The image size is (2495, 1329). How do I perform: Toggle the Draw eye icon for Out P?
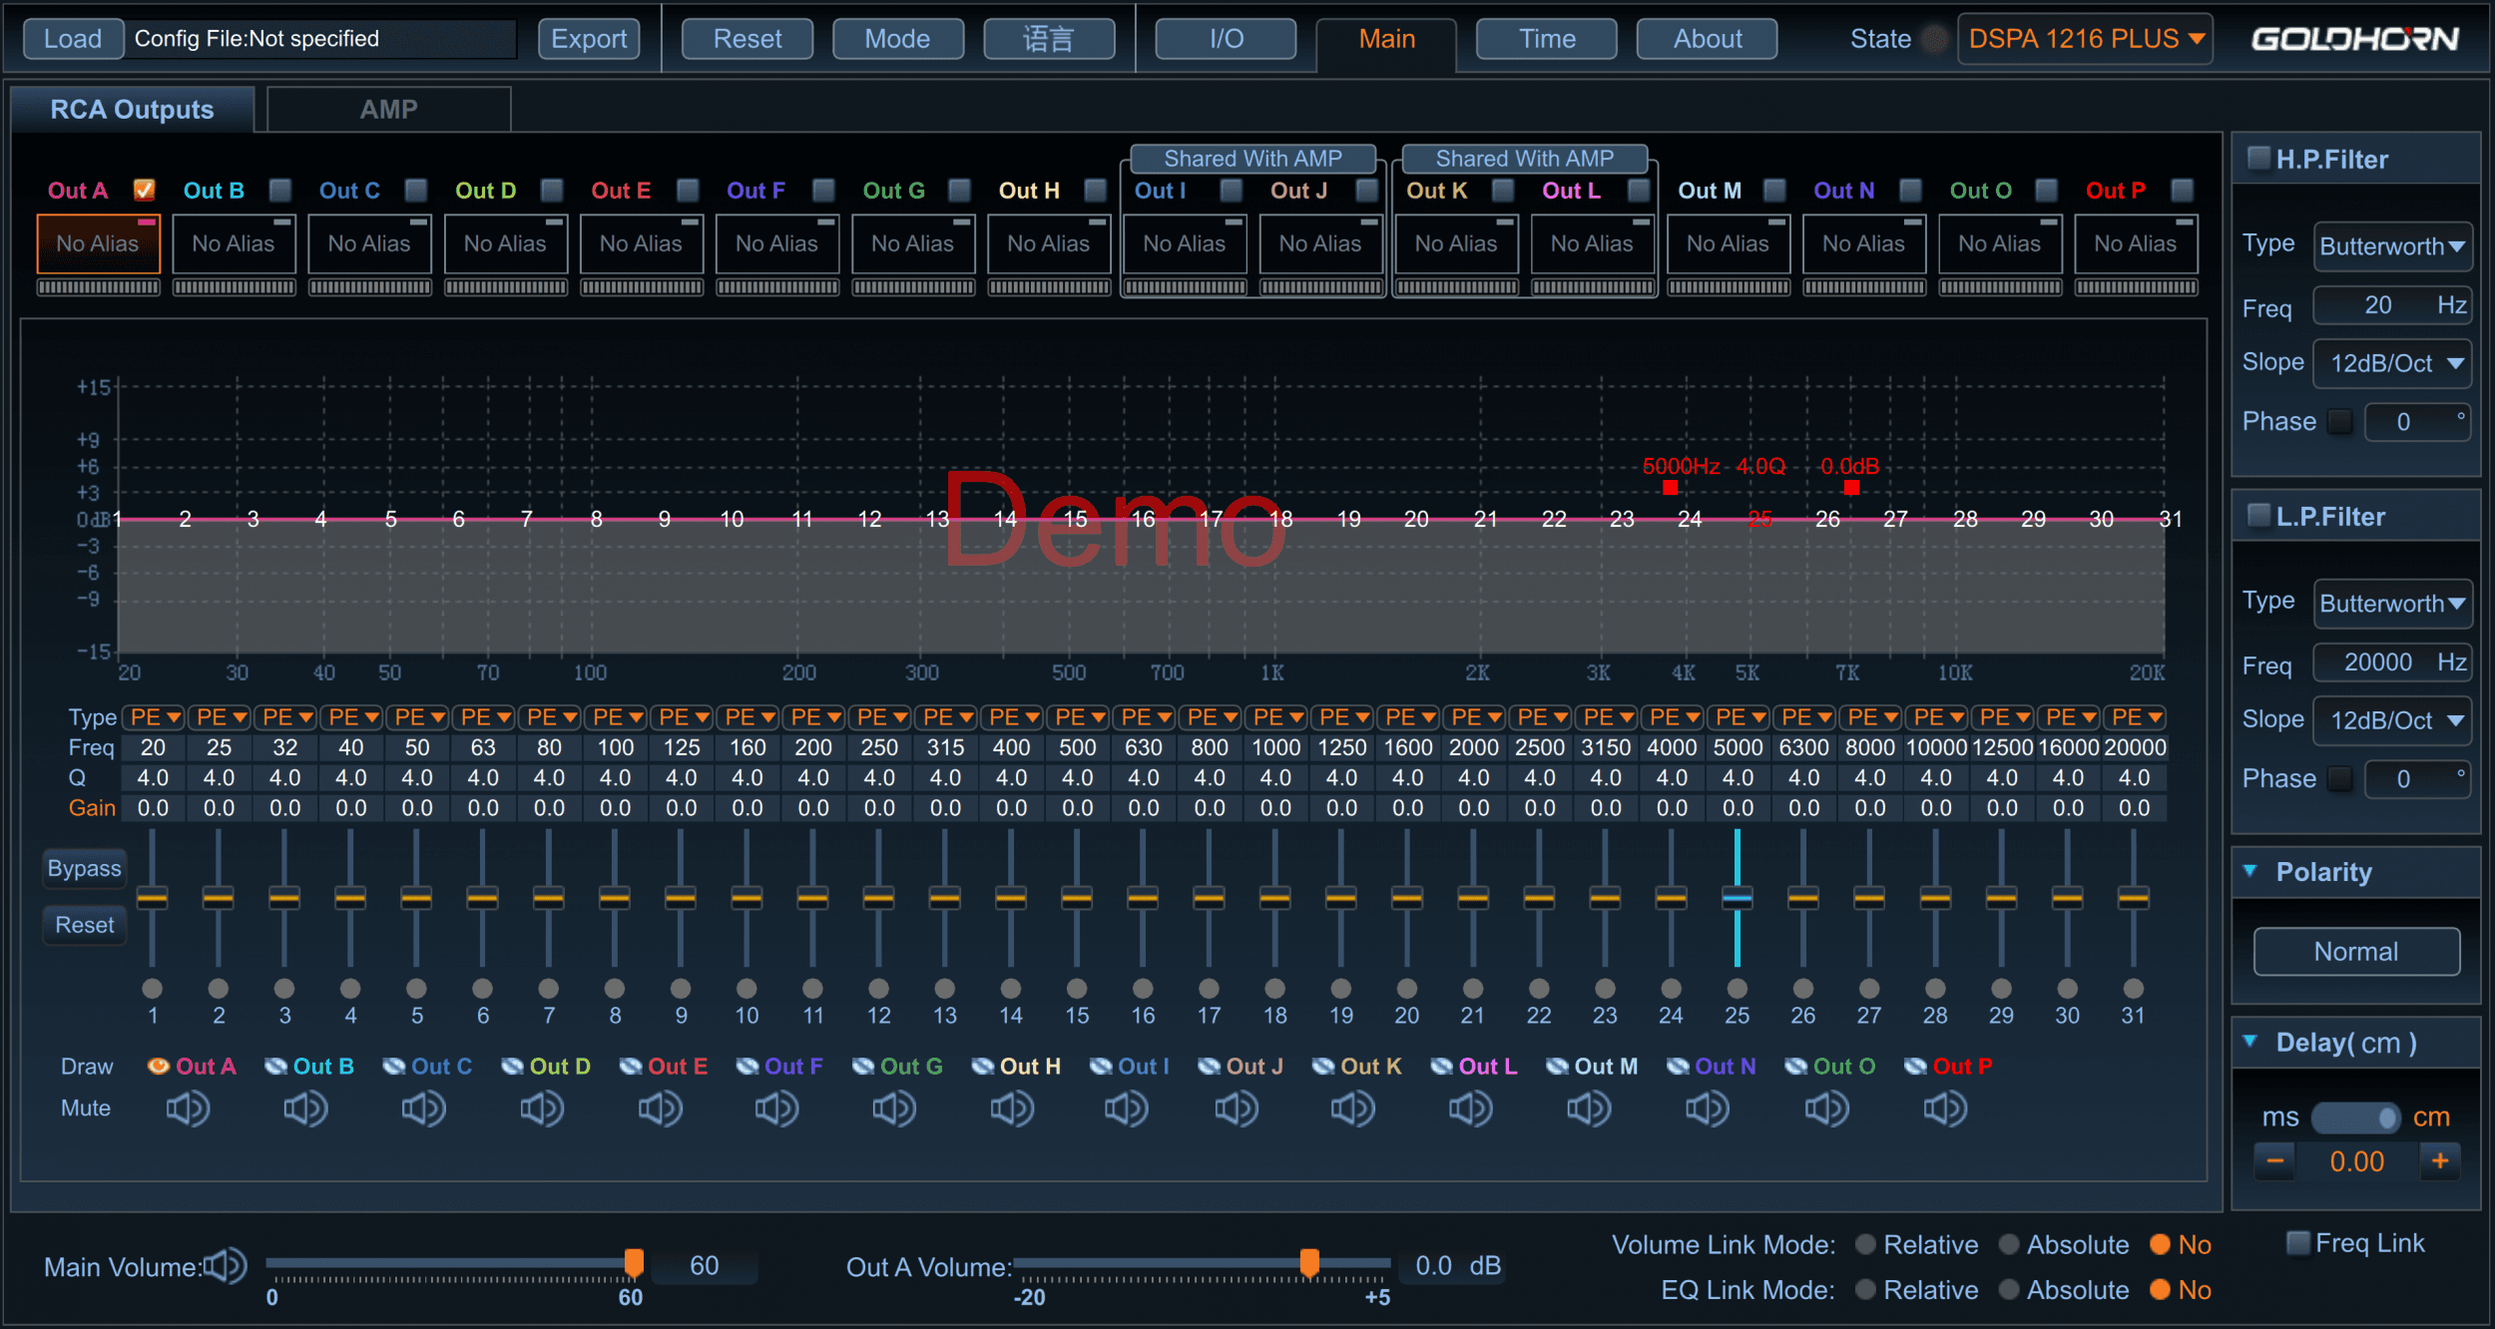(x=1916, y=1066)
